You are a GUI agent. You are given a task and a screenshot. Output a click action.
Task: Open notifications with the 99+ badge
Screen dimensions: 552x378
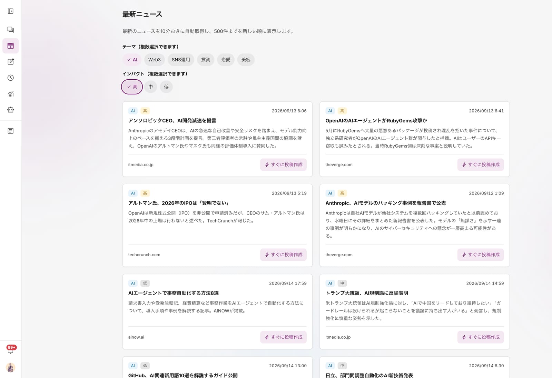coord(11,350)
